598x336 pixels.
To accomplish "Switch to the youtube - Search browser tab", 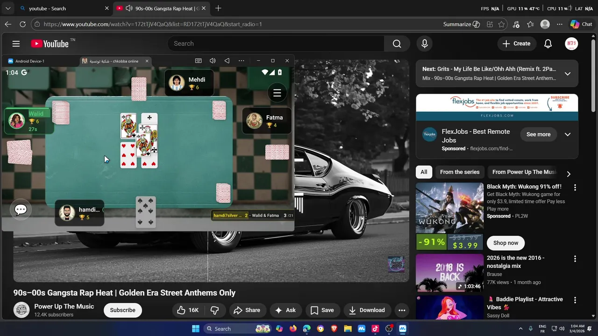I will pyautogui.click(x=64, y=8).
